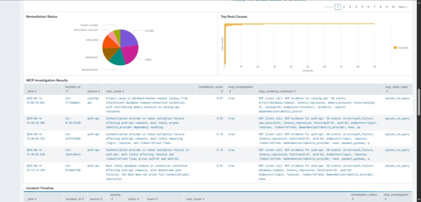The image size is (421, 202).
Task: Sort by mcp_evidence_summary column
Action: tap(277, 91)
